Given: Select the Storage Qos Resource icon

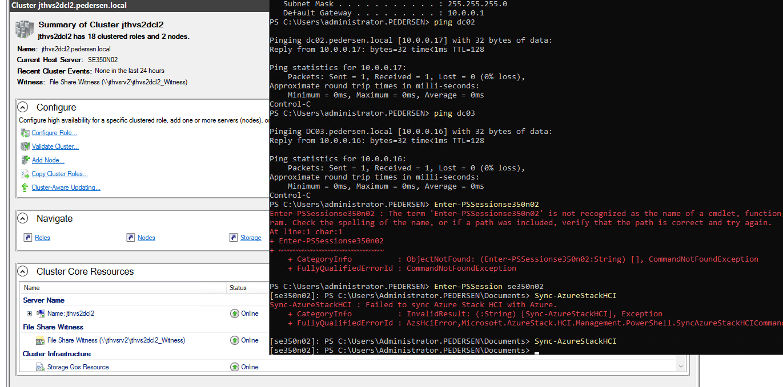Looking at the screenshot, I should coord(40,366).
